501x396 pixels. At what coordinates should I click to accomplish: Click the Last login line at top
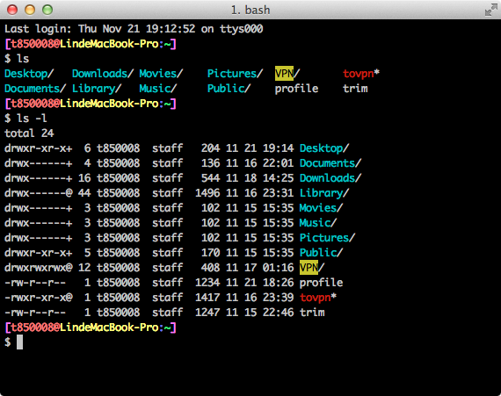pyautogui.click(x=134, y=29)
